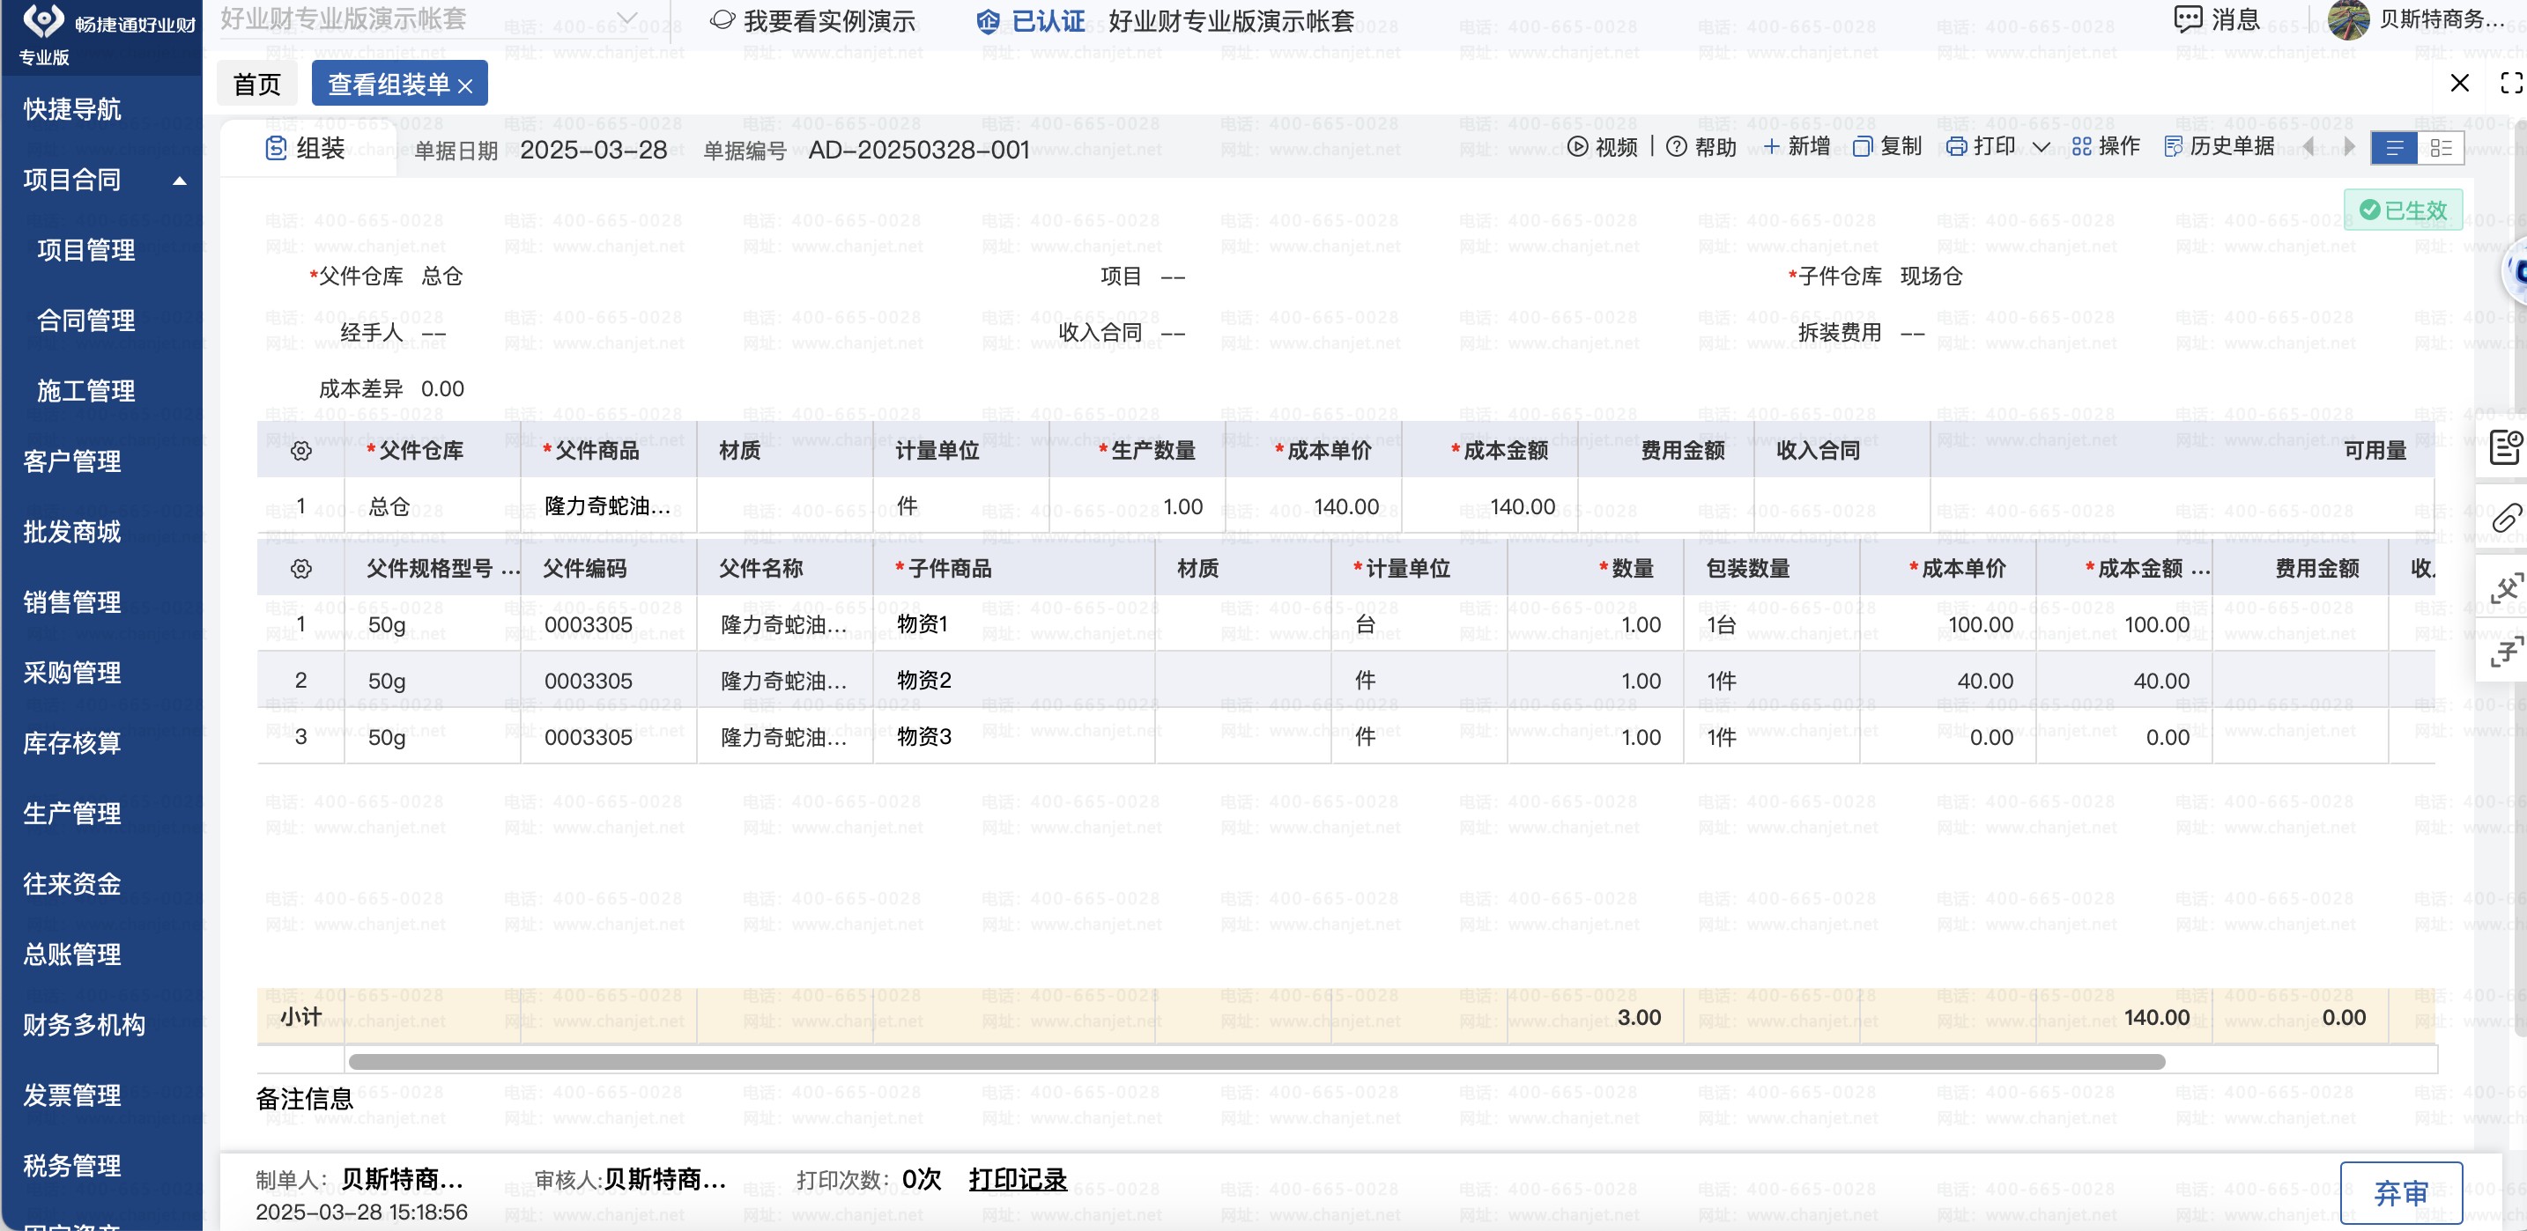This screenshot has width=2527, height=1231.
Task: Open 发票管理 sidebar menu
Action: click(x=71, y=1095)
